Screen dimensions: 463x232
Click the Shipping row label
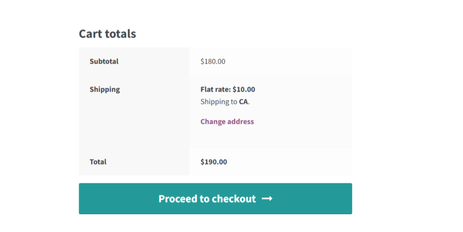105,89
